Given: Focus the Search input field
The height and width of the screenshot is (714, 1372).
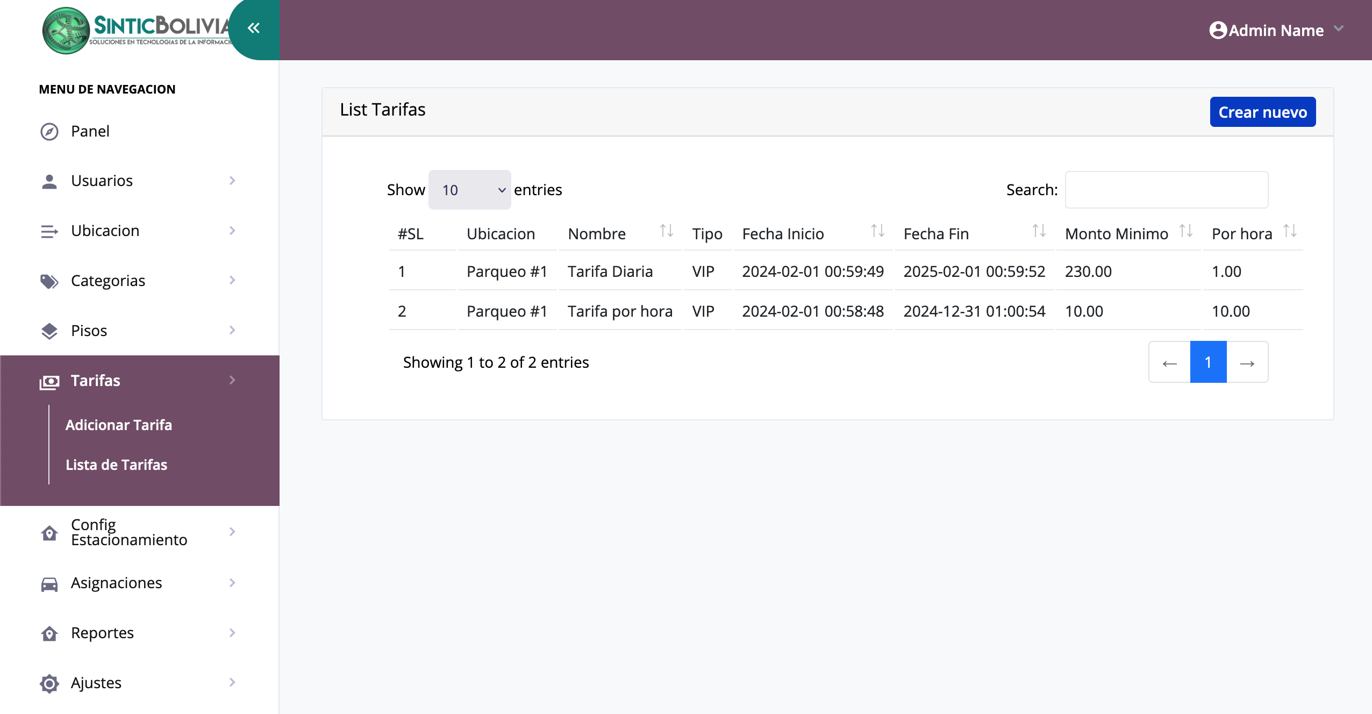Looking at the screenshot, I should pyautogui.click(x=1166, y=190).
